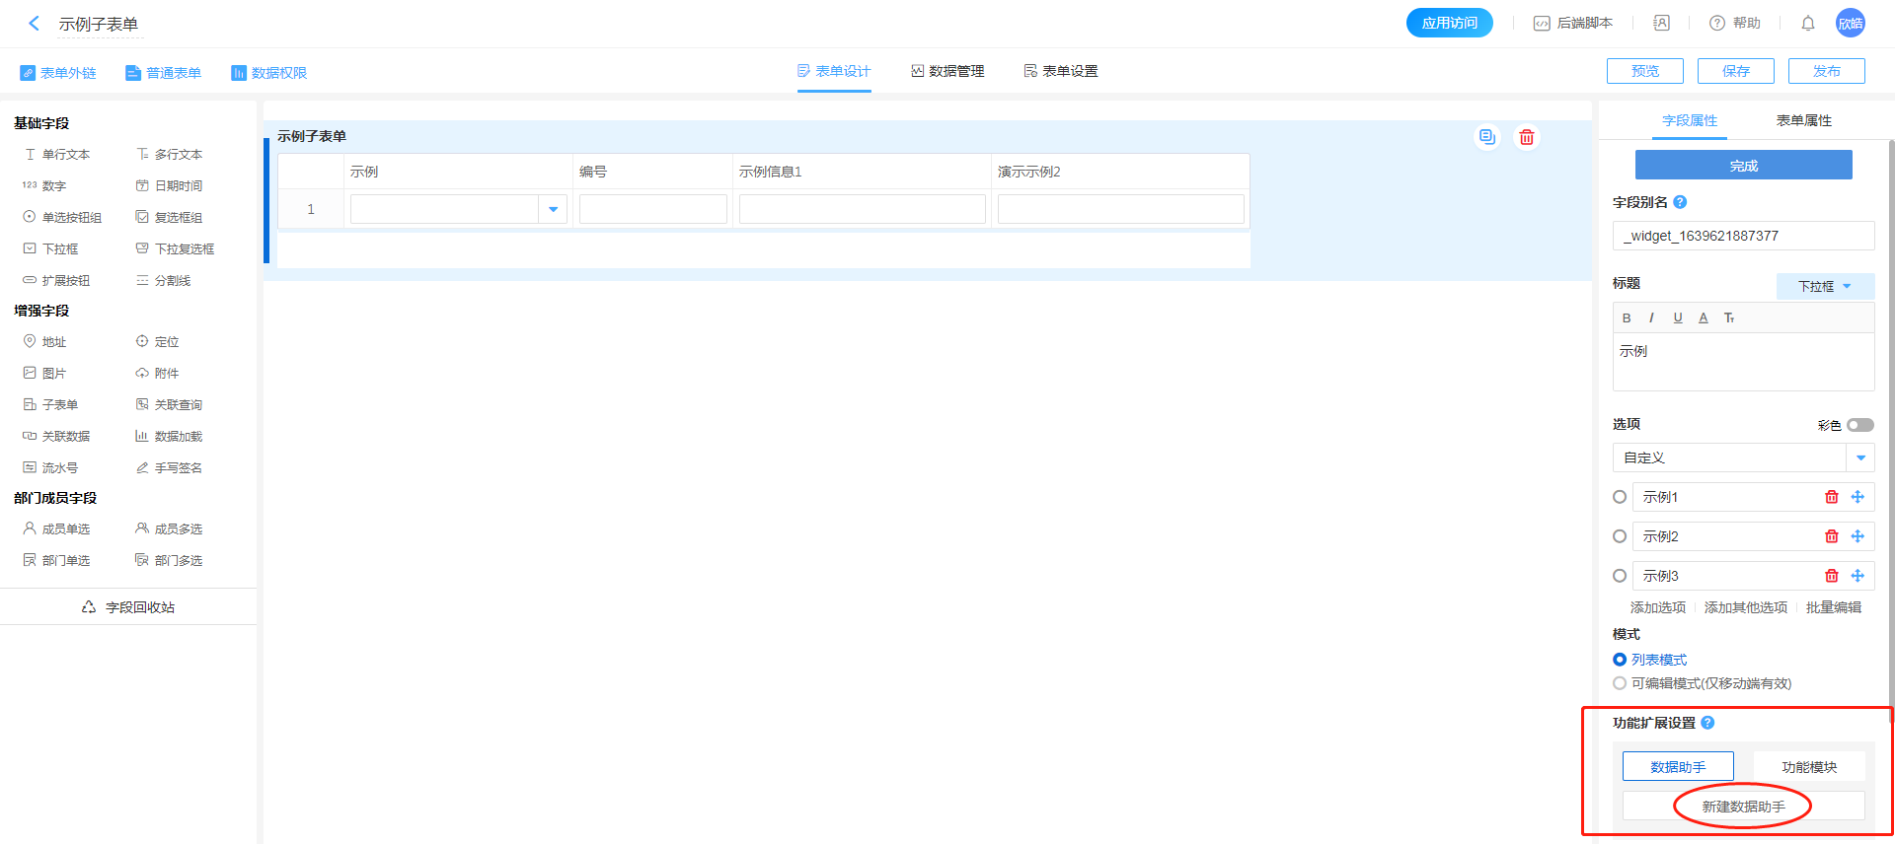
Task: Open the notification bell
Action: coord(1808,23)
